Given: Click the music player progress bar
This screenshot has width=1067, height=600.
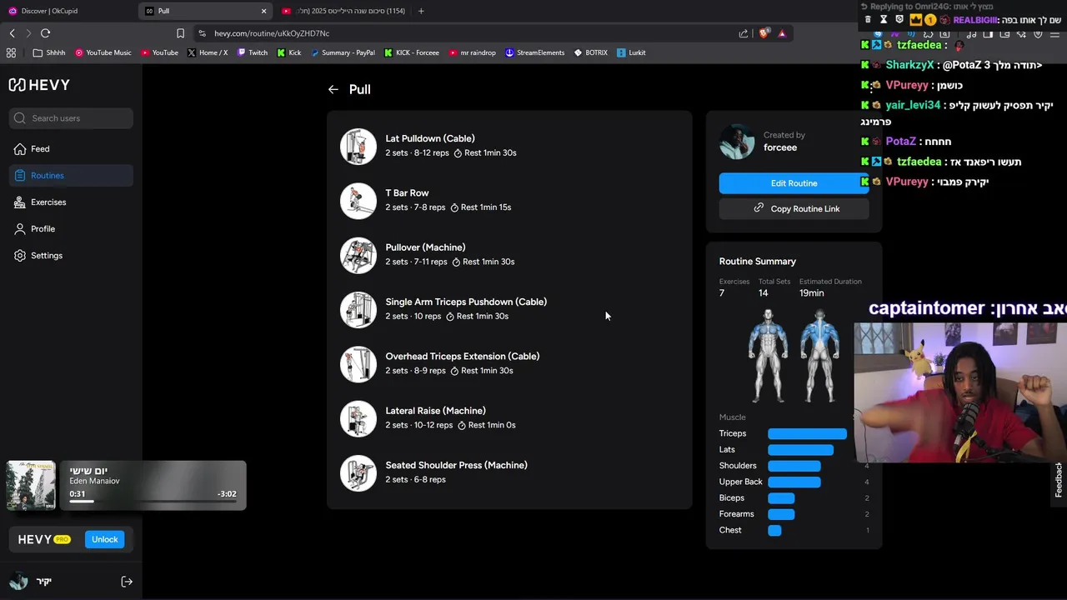Looking at the screenshot, I should click(153, 502).
